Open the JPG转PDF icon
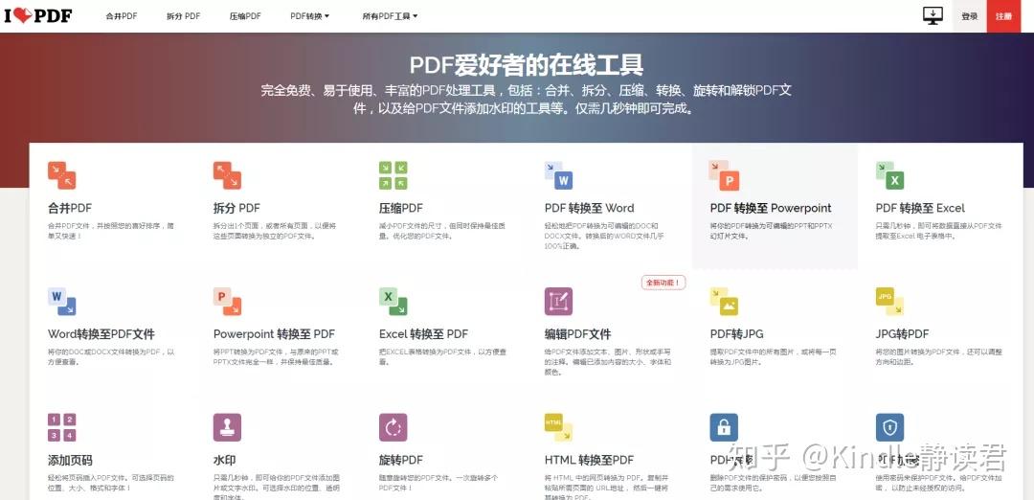1034x500 pixels. click(889, 302)
